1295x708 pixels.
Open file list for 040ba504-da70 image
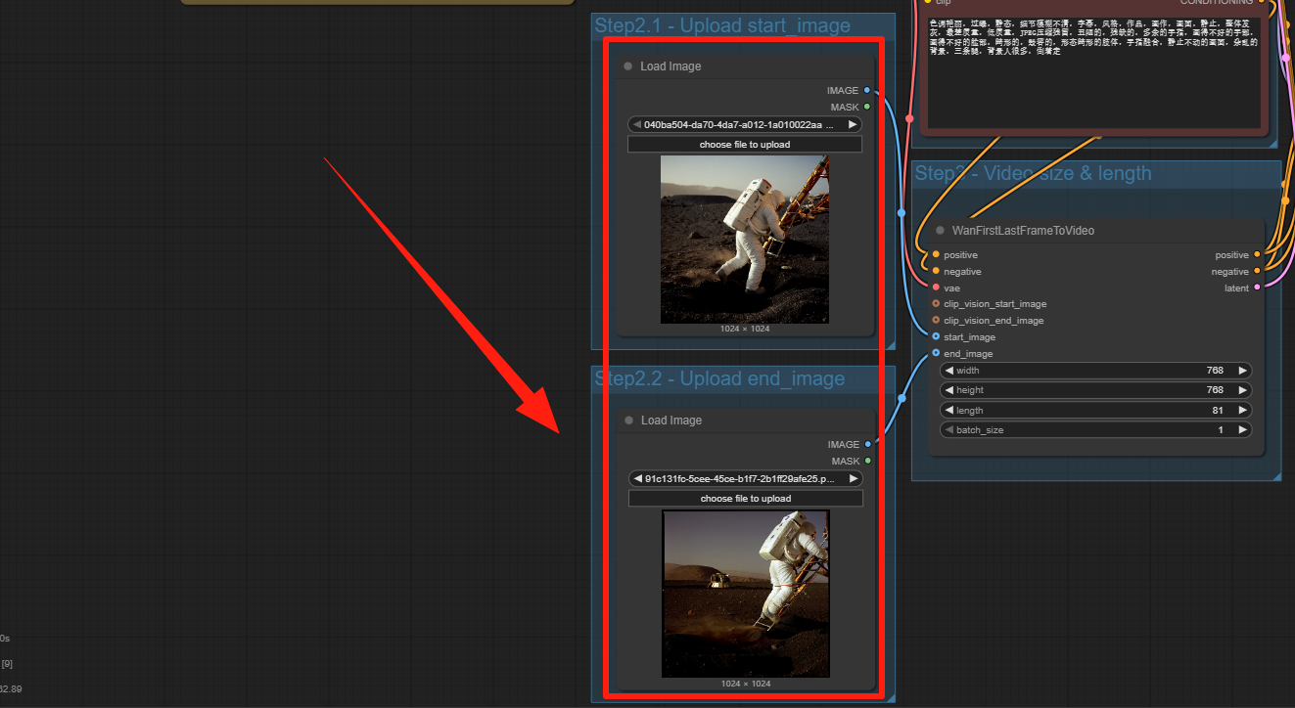point(745,125)
